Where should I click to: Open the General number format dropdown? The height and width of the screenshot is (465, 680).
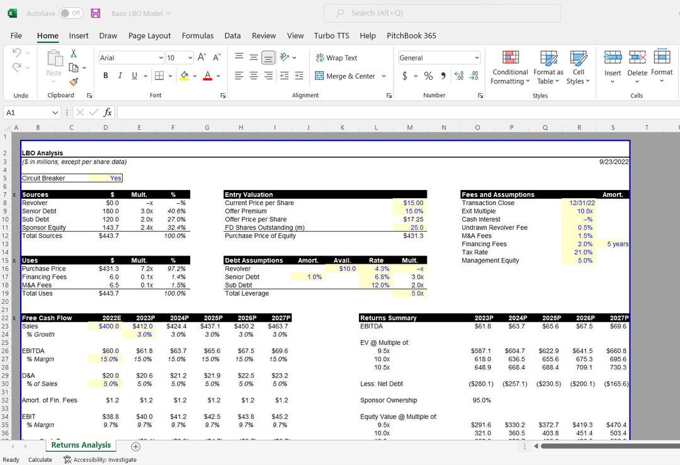click(x=438, y=57)
